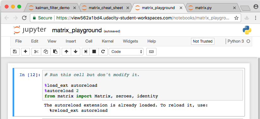Open the Widgets menu
Viewport: 260px width, 119px height.
(x=130, y=41)
